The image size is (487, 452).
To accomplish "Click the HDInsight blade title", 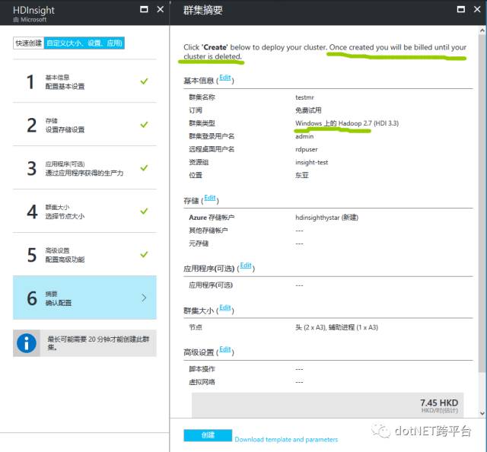I will click(33, 10).
